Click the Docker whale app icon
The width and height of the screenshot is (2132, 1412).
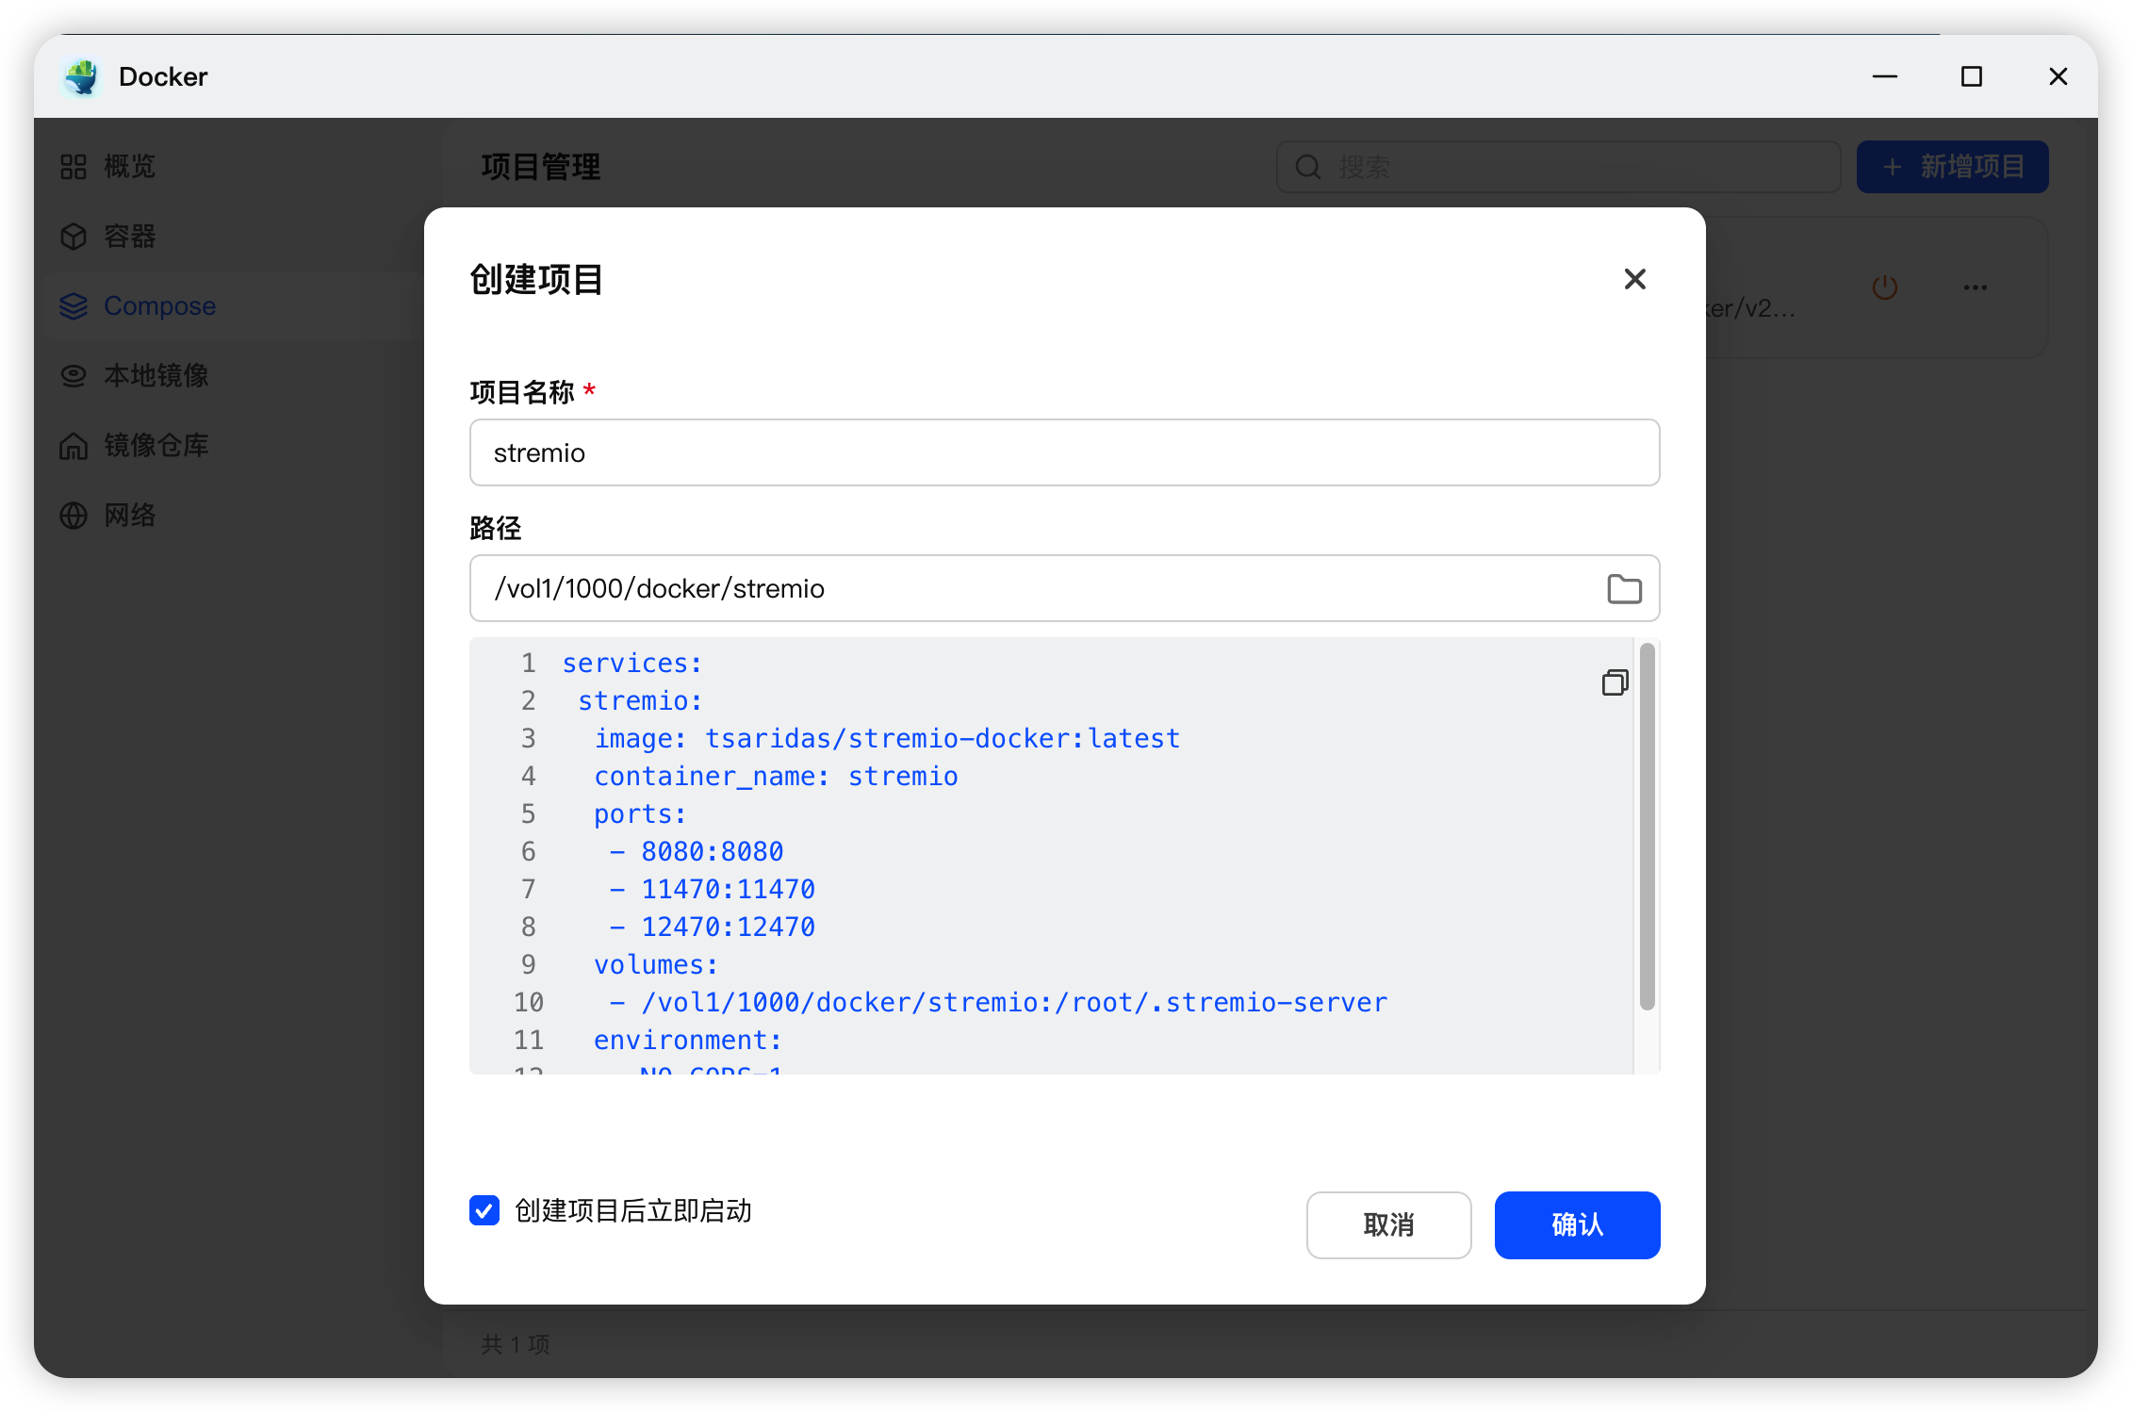(x=82, y=76)
